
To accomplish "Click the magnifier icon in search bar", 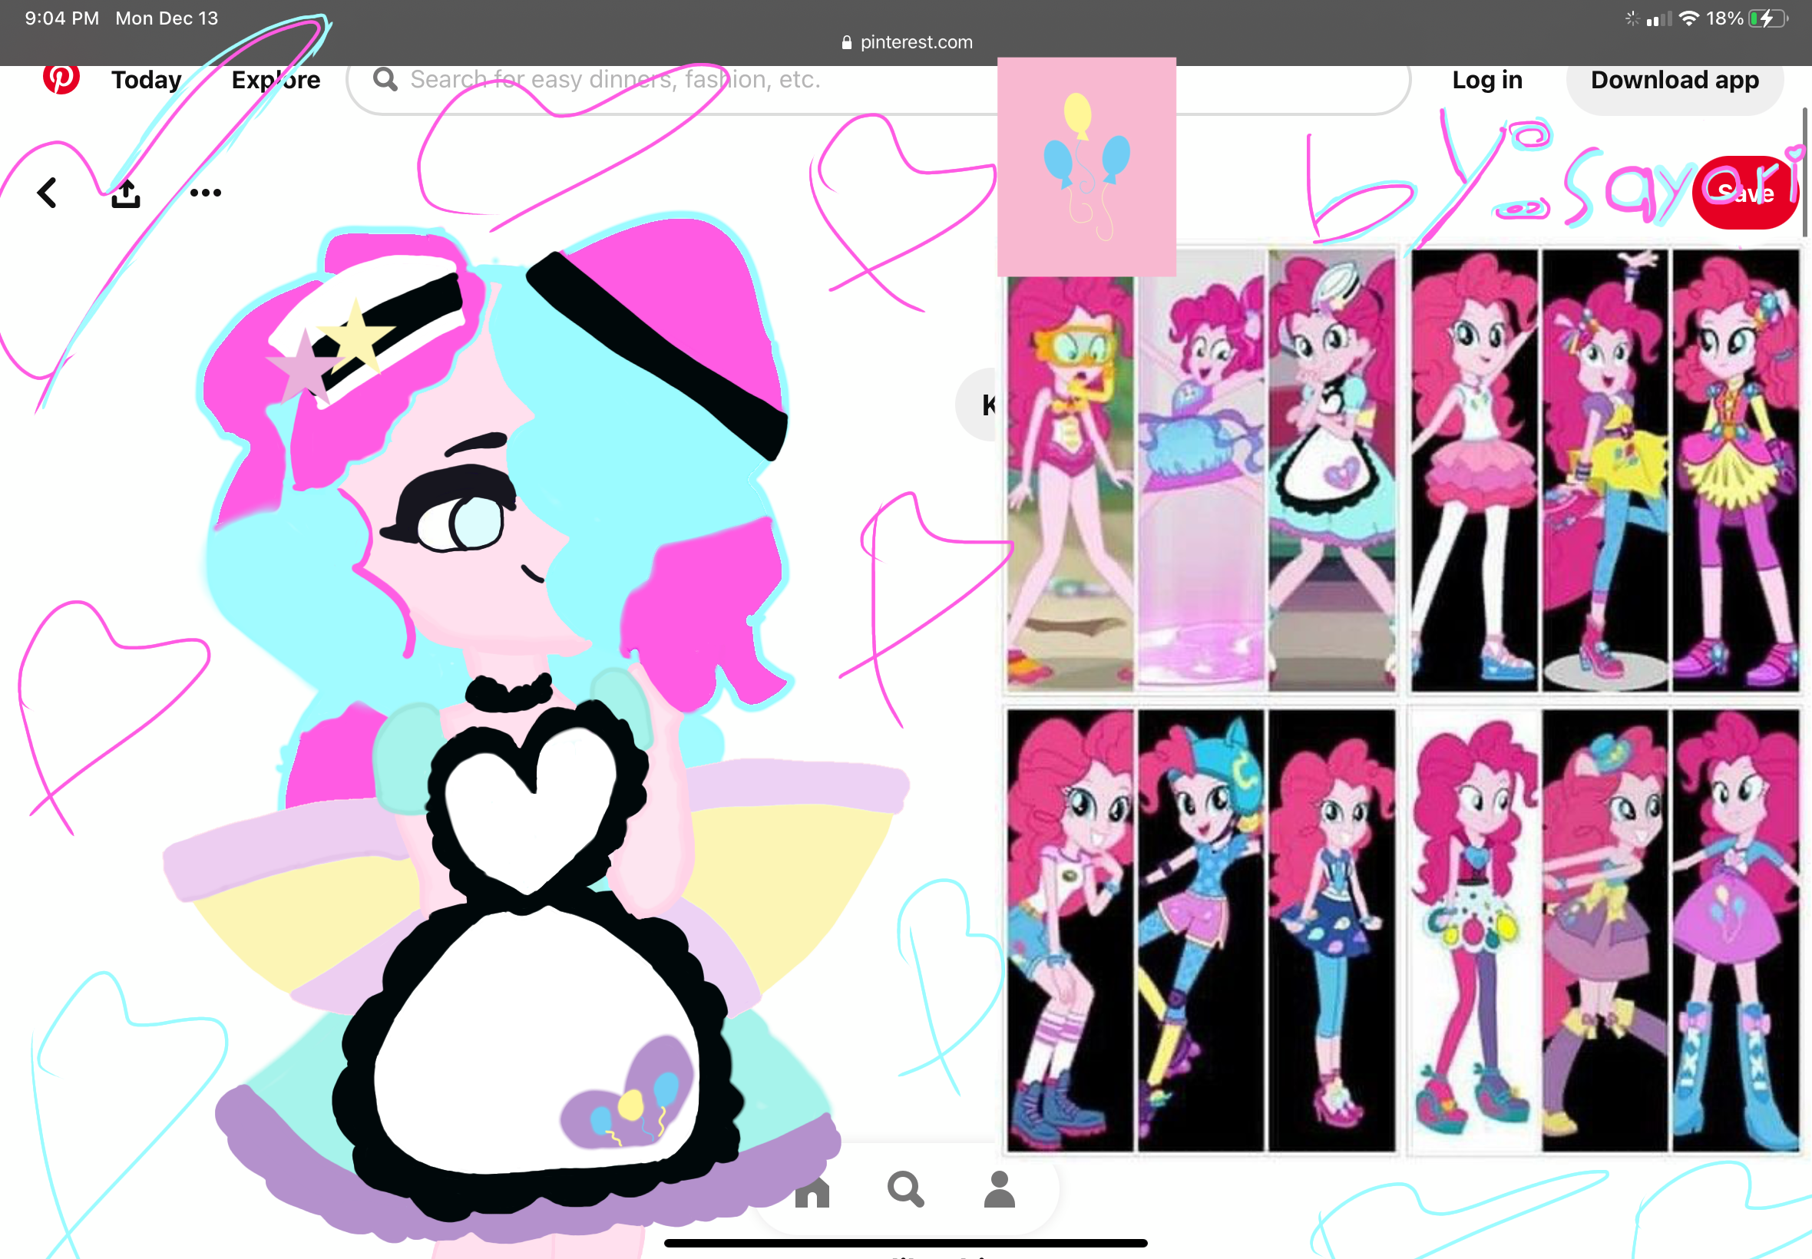I will point(385,80).
